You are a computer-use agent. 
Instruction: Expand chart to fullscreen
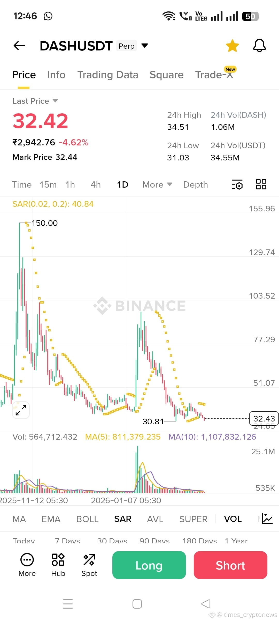pyautogui.click(x=21, y=410)
